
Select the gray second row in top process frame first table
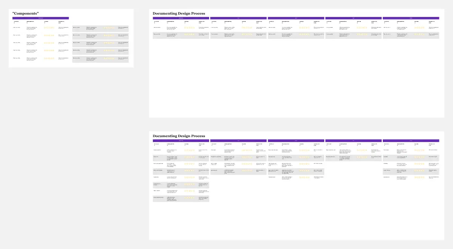(181, 35)
